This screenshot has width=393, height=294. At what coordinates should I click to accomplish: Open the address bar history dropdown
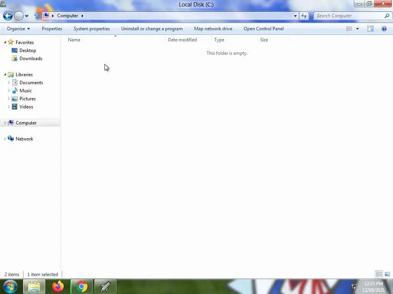[x=295, y=16]
